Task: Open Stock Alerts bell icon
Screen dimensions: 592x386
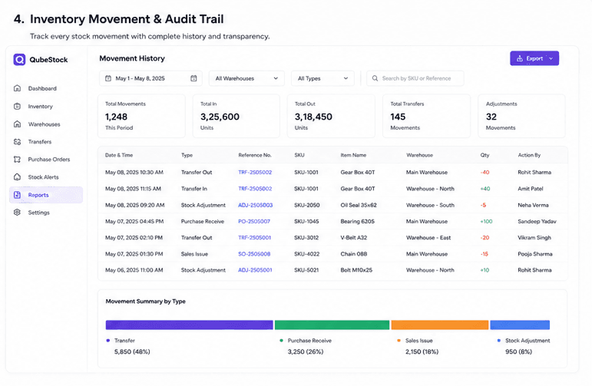Action: (x=17, y=177)
